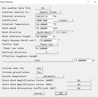Edit the Coefficient value field

(43, 21)
